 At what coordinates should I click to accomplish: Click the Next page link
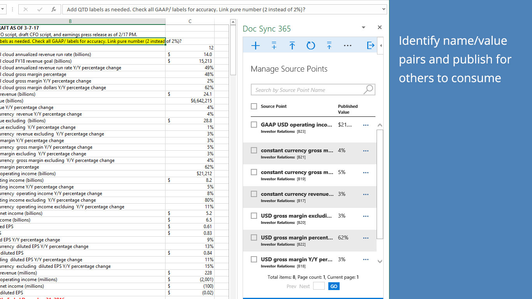pos(305,286)
